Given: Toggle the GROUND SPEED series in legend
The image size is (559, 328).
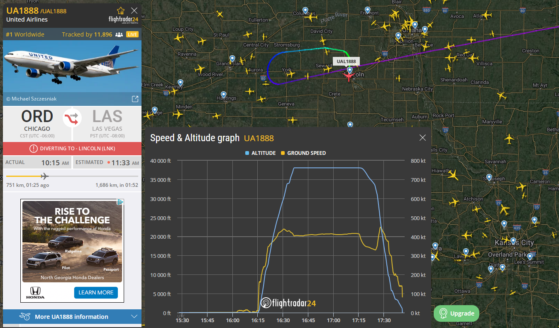Looking at the screenshot, I should [303, 153].
